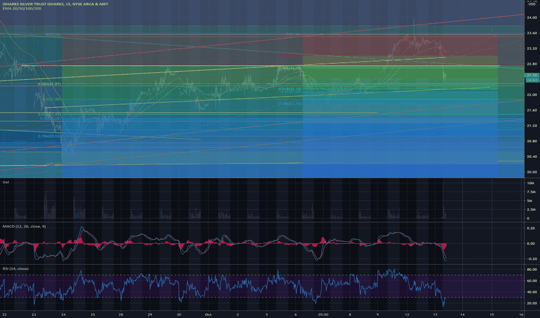Click the 16 date label on time axis
Screen dimensions: 540x318
coord(521,314)
